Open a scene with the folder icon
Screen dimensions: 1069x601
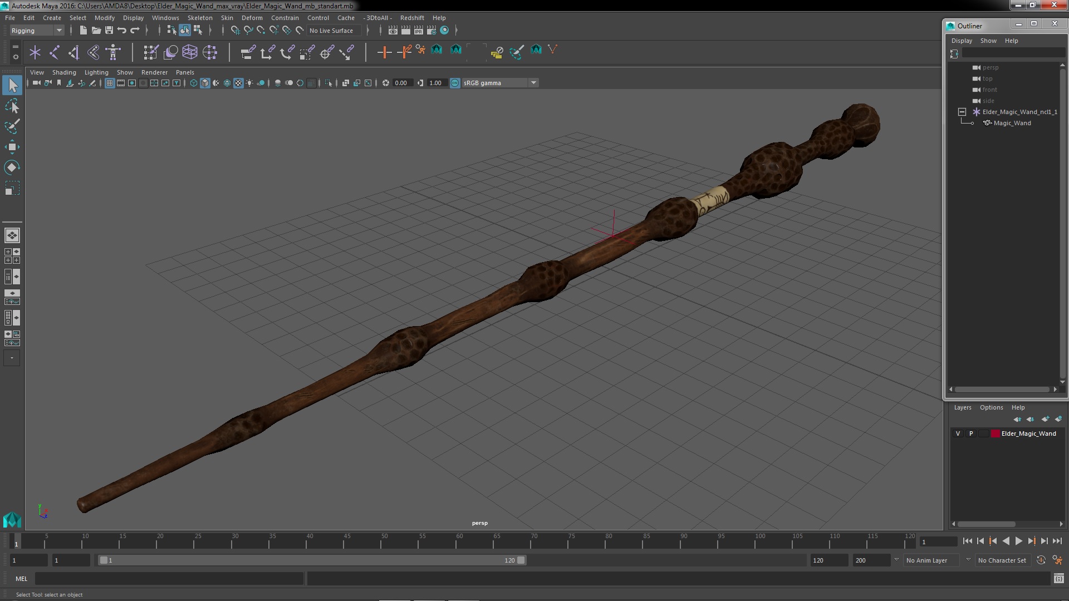96,30
